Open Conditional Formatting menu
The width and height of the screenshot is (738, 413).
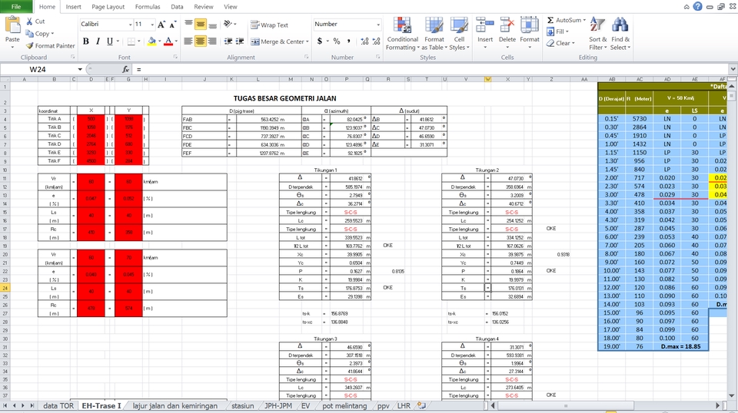click(402, 33)
